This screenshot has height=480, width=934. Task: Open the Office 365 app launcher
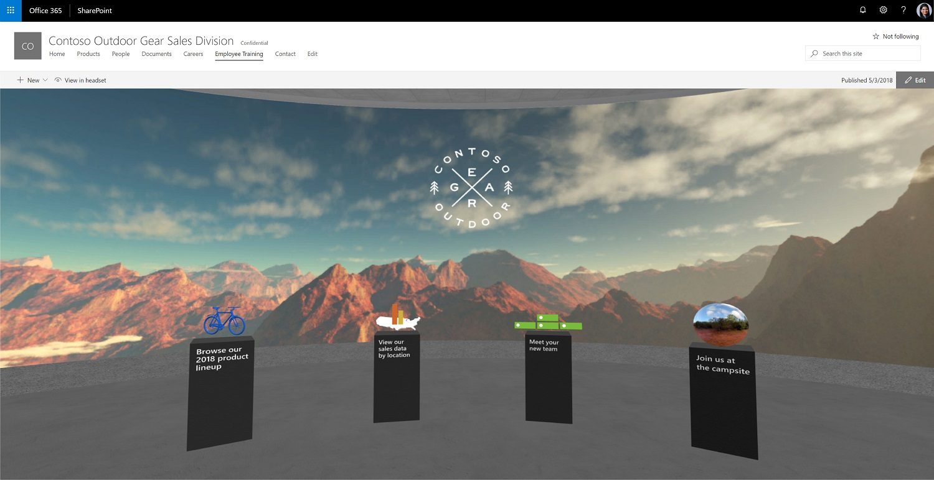[10, 10]
